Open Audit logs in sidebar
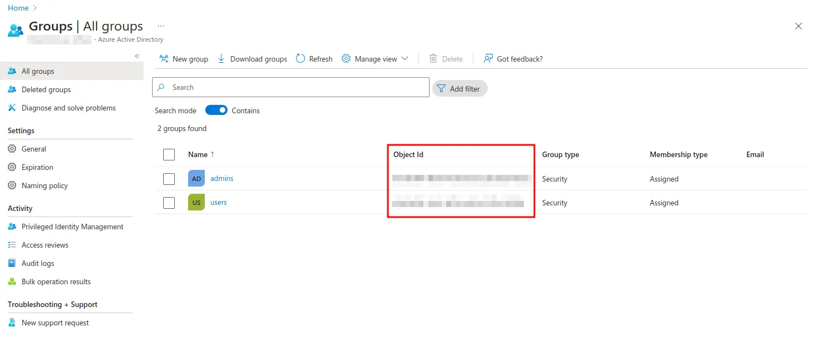Screen dimensions: 813x347 38,263
